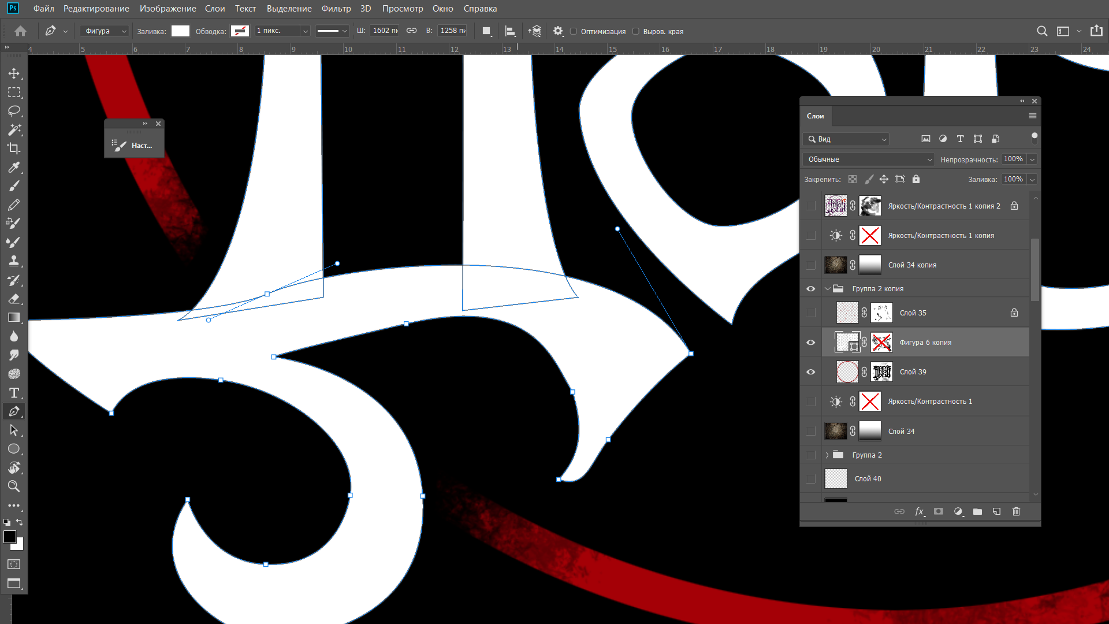Select the Zoom tool
The width and height of the screenshot is (1109, 624).
(14, 486)
